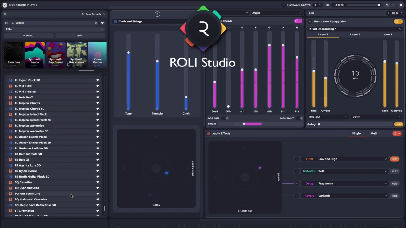The height and width of the screenshot is (228, 406).
Task: Click the Distortion effect routing arrow
Action: [297, 171]
